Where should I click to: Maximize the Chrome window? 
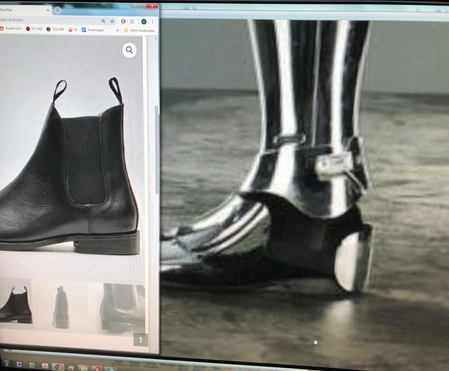click(142, 6)
